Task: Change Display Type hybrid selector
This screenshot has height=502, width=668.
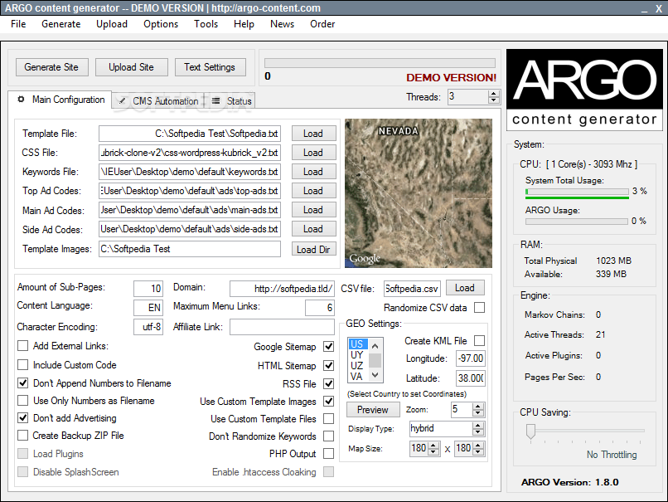Action: coord(447,429)
